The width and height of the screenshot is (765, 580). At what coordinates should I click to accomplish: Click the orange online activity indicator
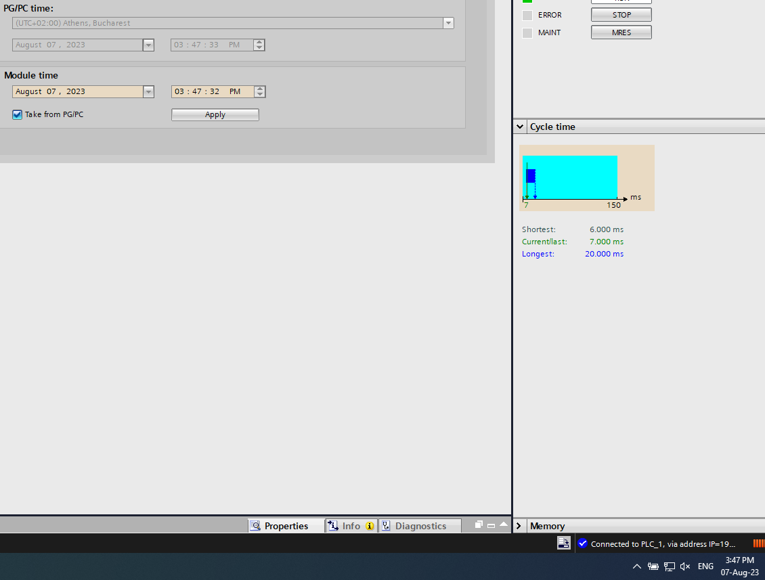point(759,543)
